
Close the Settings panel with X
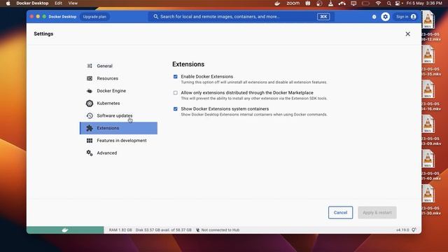(407, 34)
